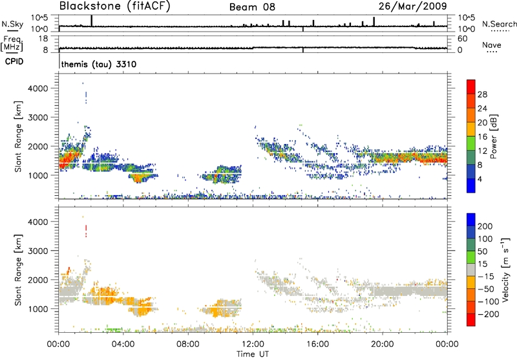Pick the light green segment of power color bar
The image size is (517, 358).
pos(471,143)
